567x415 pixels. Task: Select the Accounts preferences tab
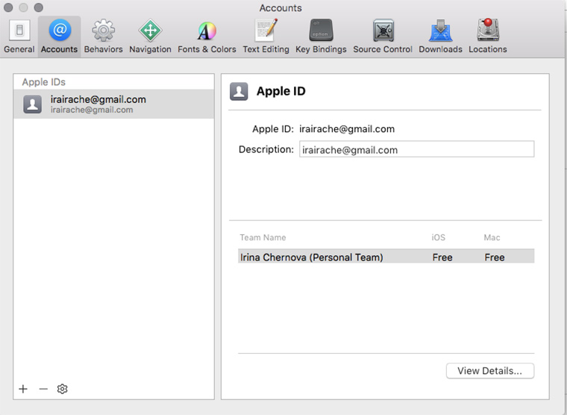tap(59, 37)
